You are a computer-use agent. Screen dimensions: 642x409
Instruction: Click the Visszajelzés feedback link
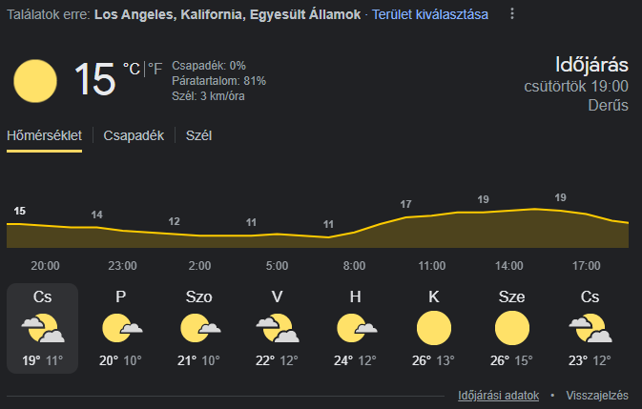click(x=597, y=395)
